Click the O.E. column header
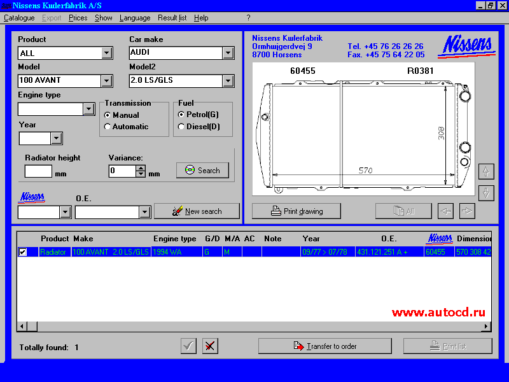The height and width of the screenshot is (382, 509). 389,239
